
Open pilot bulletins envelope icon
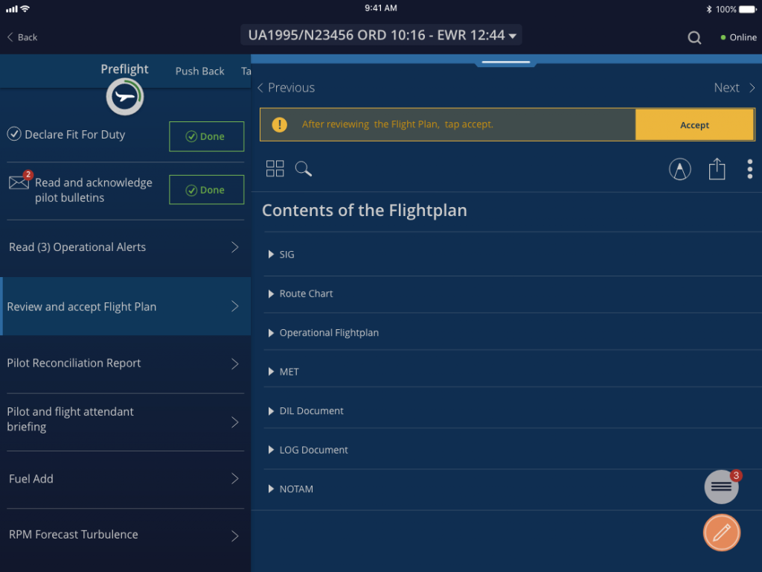pyautogui.click(x=19, y=182)
